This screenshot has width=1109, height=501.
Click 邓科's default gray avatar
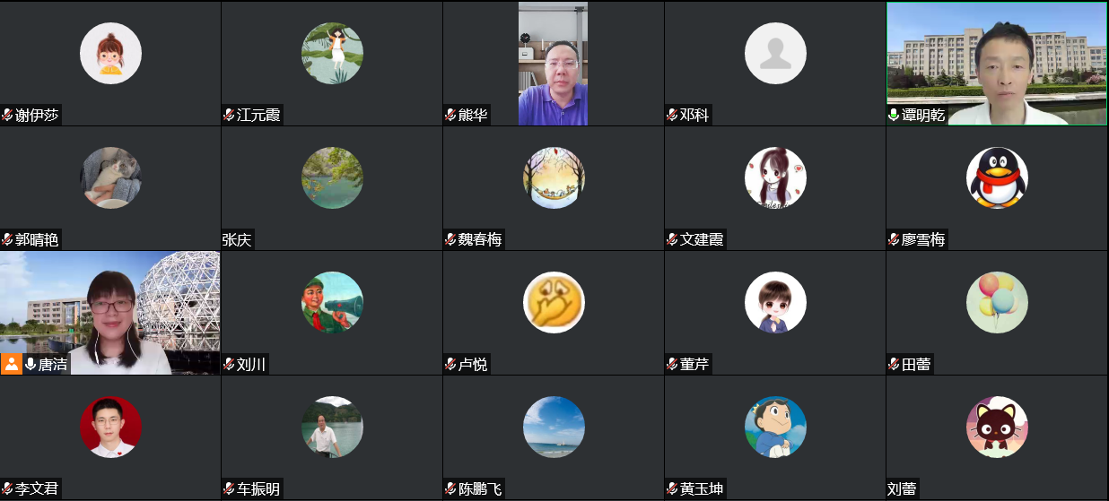[775, 53]
